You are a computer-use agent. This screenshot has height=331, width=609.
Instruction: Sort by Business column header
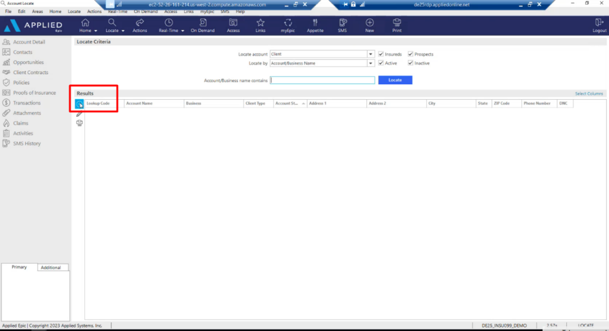click(x=214, y=103)
